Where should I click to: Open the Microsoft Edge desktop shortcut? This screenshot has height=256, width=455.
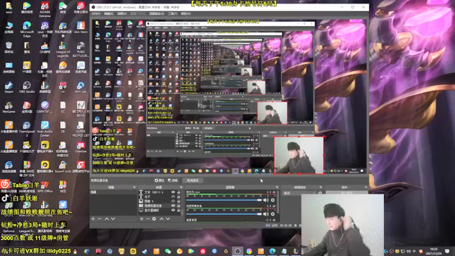[27, 29]
